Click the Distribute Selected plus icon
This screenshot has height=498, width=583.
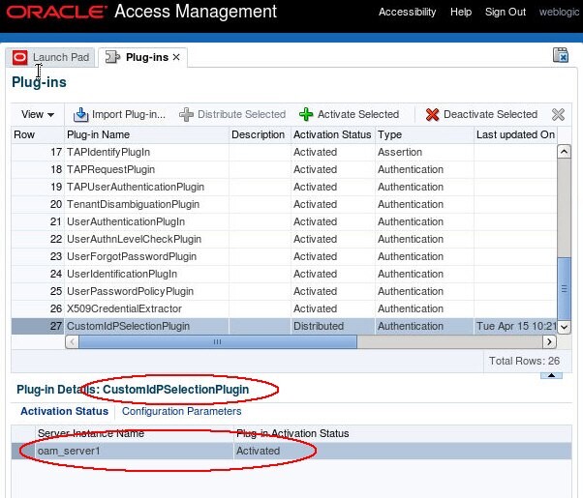(x=186, y=114)
